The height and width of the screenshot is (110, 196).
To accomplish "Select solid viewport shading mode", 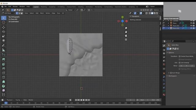I will coord(152,13).
